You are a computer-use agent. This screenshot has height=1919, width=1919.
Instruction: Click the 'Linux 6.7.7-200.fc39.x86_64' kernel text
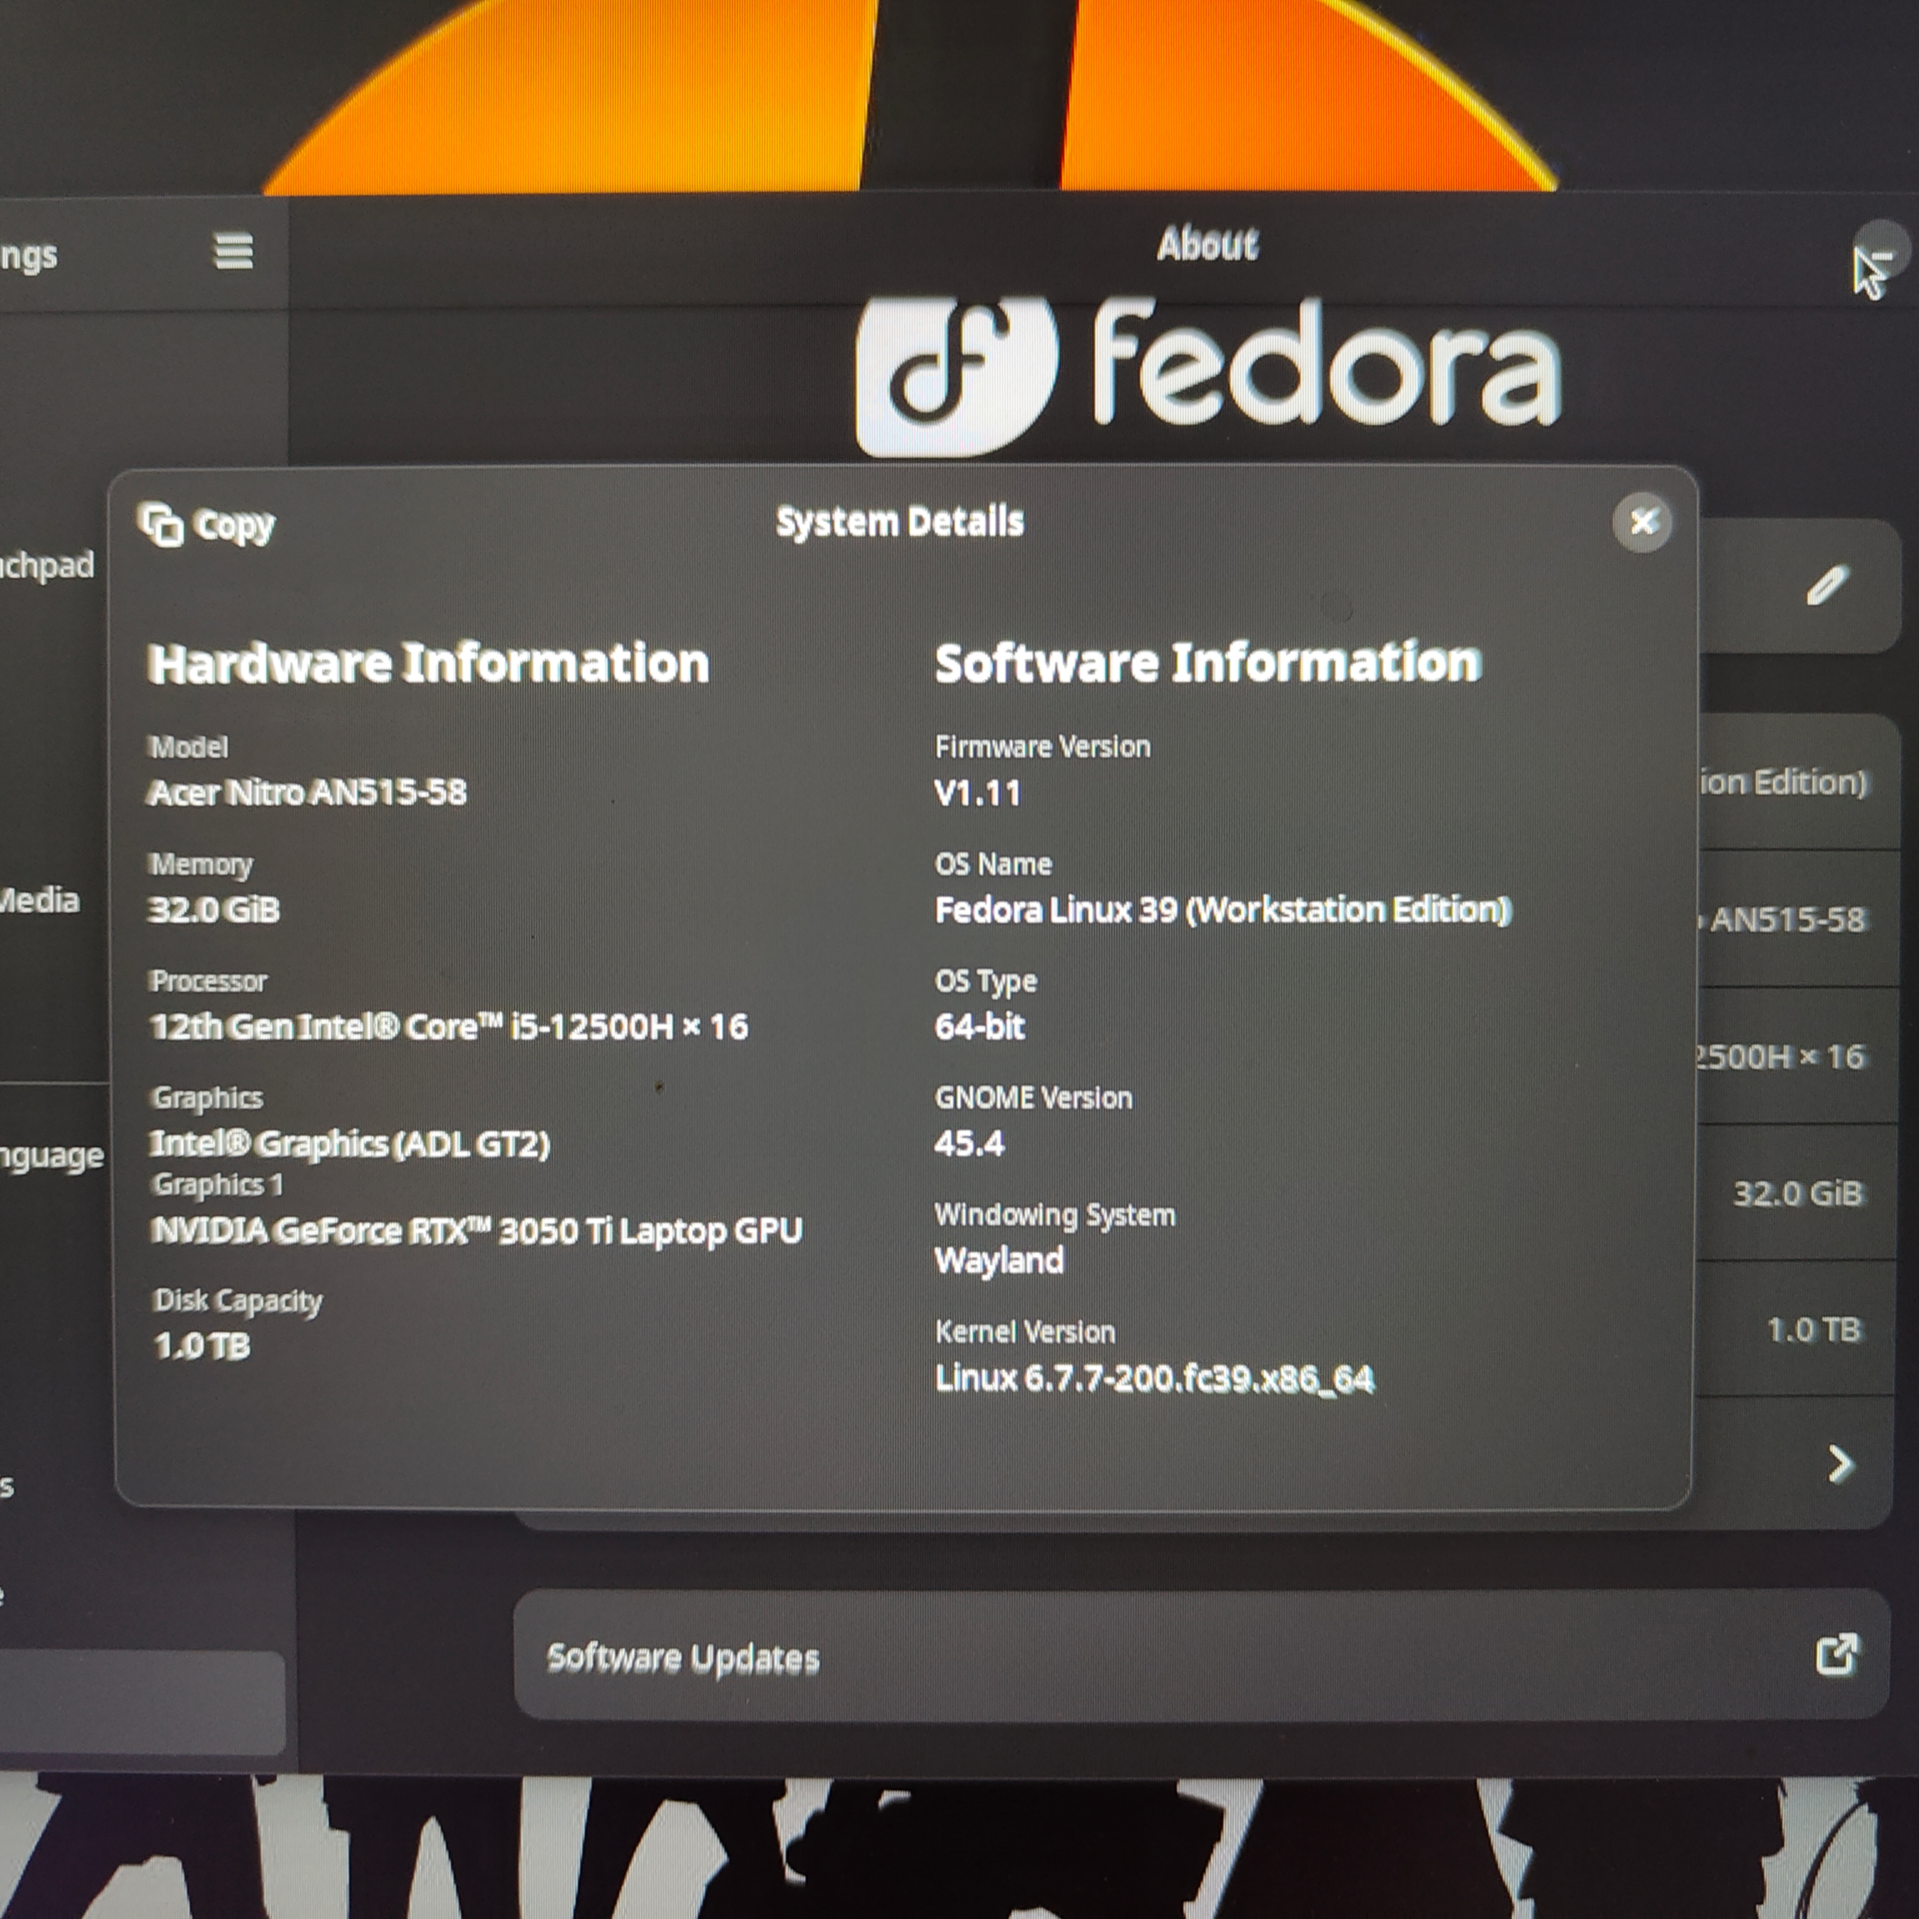coord(1154,1378)
